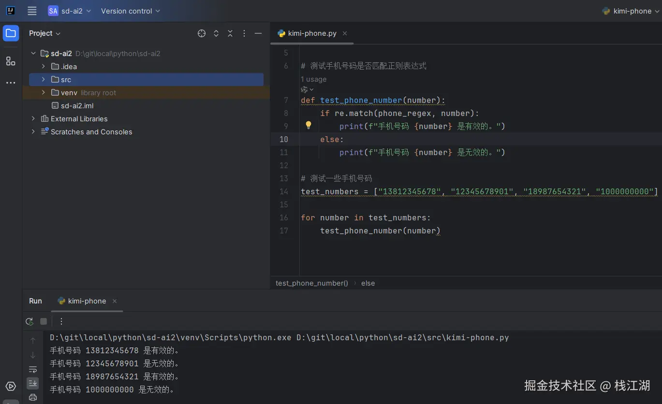Screen dimensions: 662x404
Task: Click the Select Opened File crosshair icon
Action: coord(202,33)
